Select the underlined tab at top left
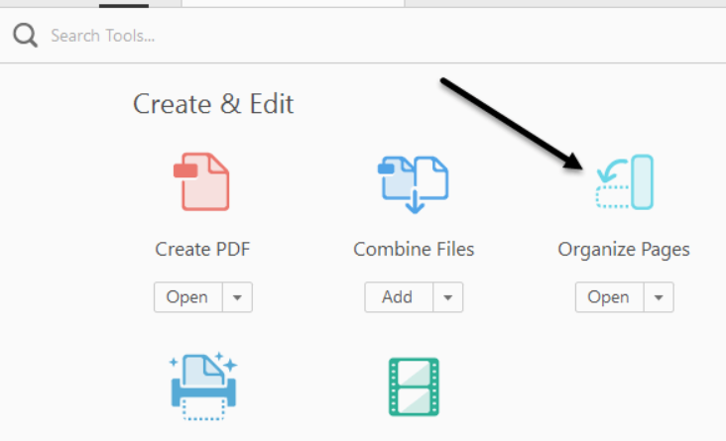Image resolution: width=726 pixels, height=441 pixels. click(x=124, y=3)
